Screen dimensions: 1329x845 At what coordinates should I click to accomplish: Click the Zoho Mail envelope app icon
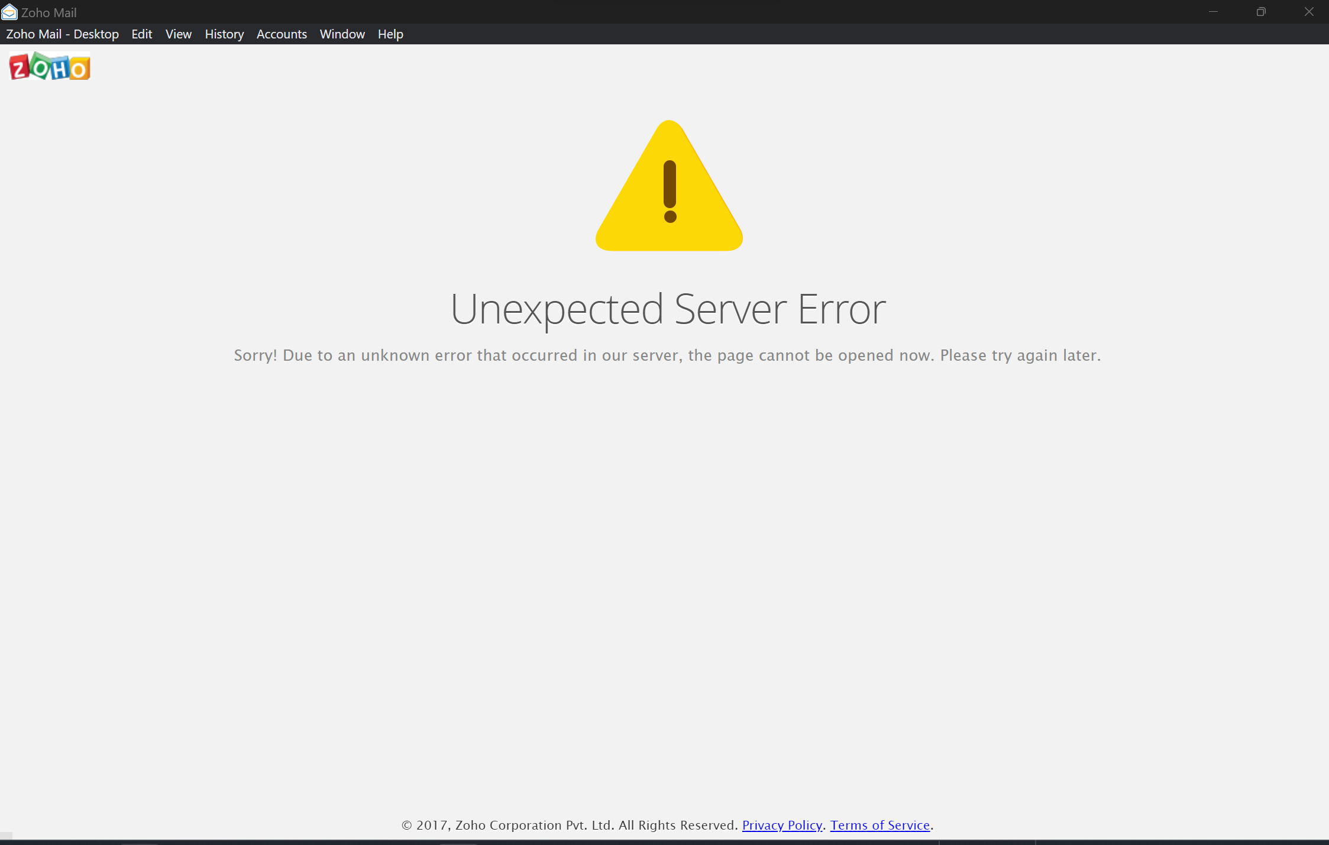(9, 12)
